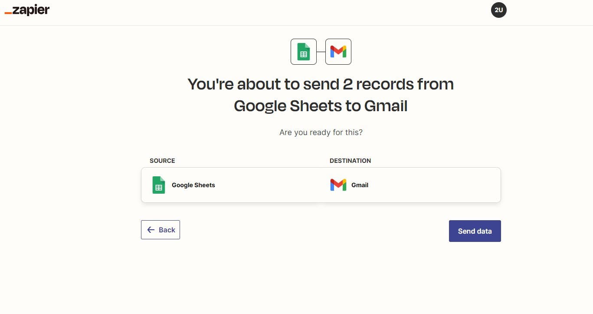Open the 2U account avatar menu
The height and width of the screenshot is (314, 593).
[498, 10]
